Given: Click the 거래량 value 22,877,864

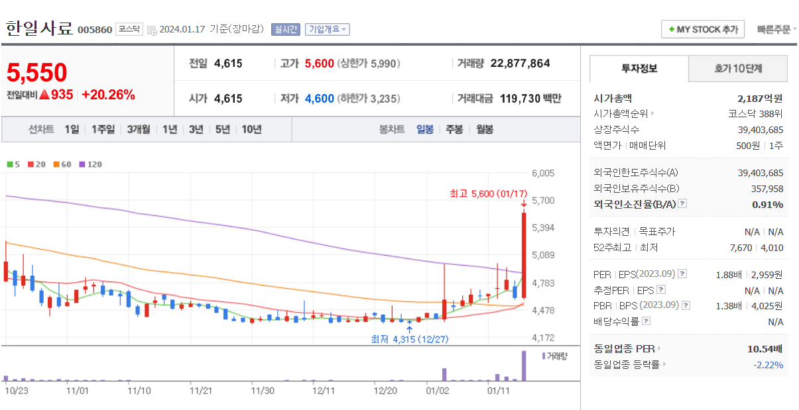Looking at the screenshot, I should 521,64.
